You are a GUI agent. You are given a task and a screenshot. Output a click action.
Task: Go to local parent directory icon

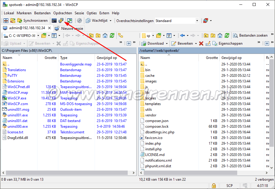click(91, 36)
